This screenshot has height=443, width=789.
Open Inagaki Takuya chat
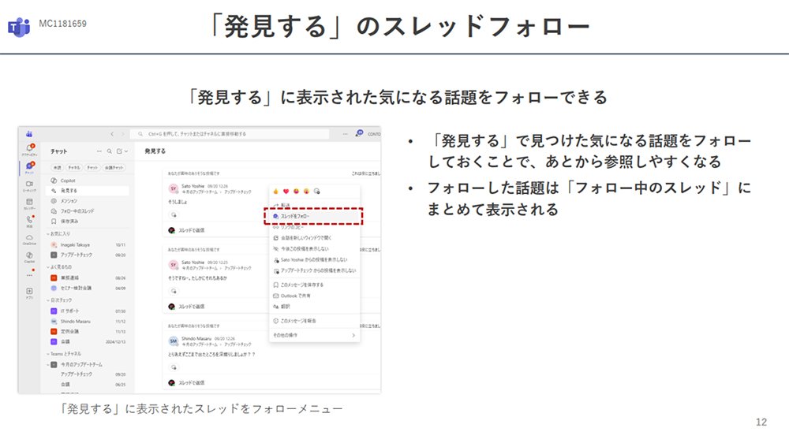(88, 245)
